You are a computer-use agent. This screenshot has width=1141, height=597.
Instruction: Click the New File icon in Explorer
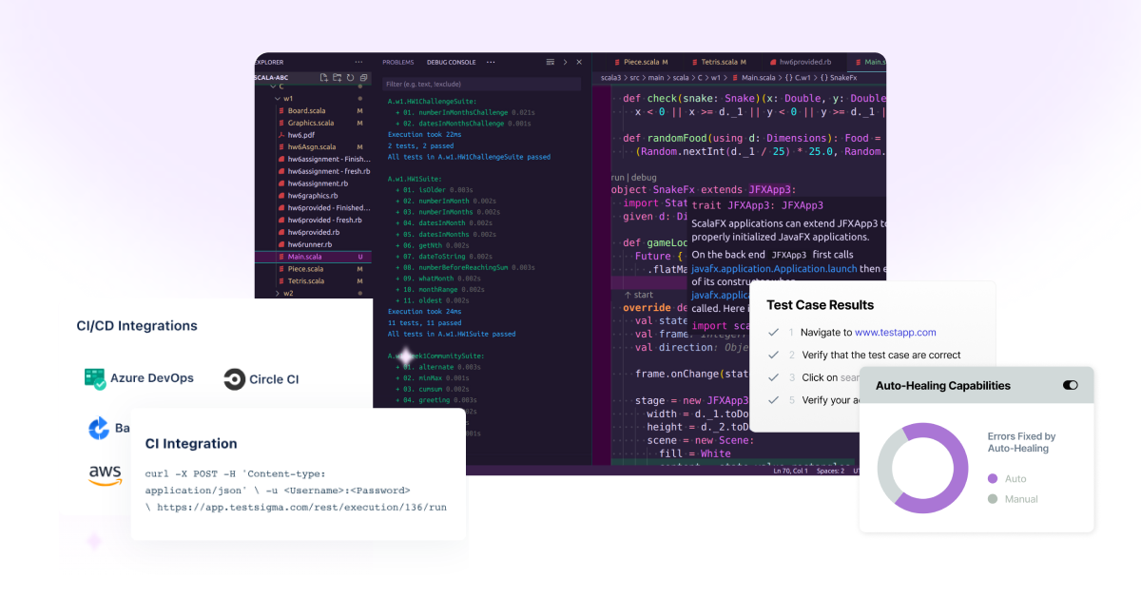coord(324,78)
